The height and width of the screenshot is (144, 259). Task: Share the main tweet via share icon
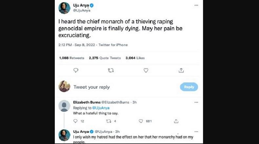point(181,70)
